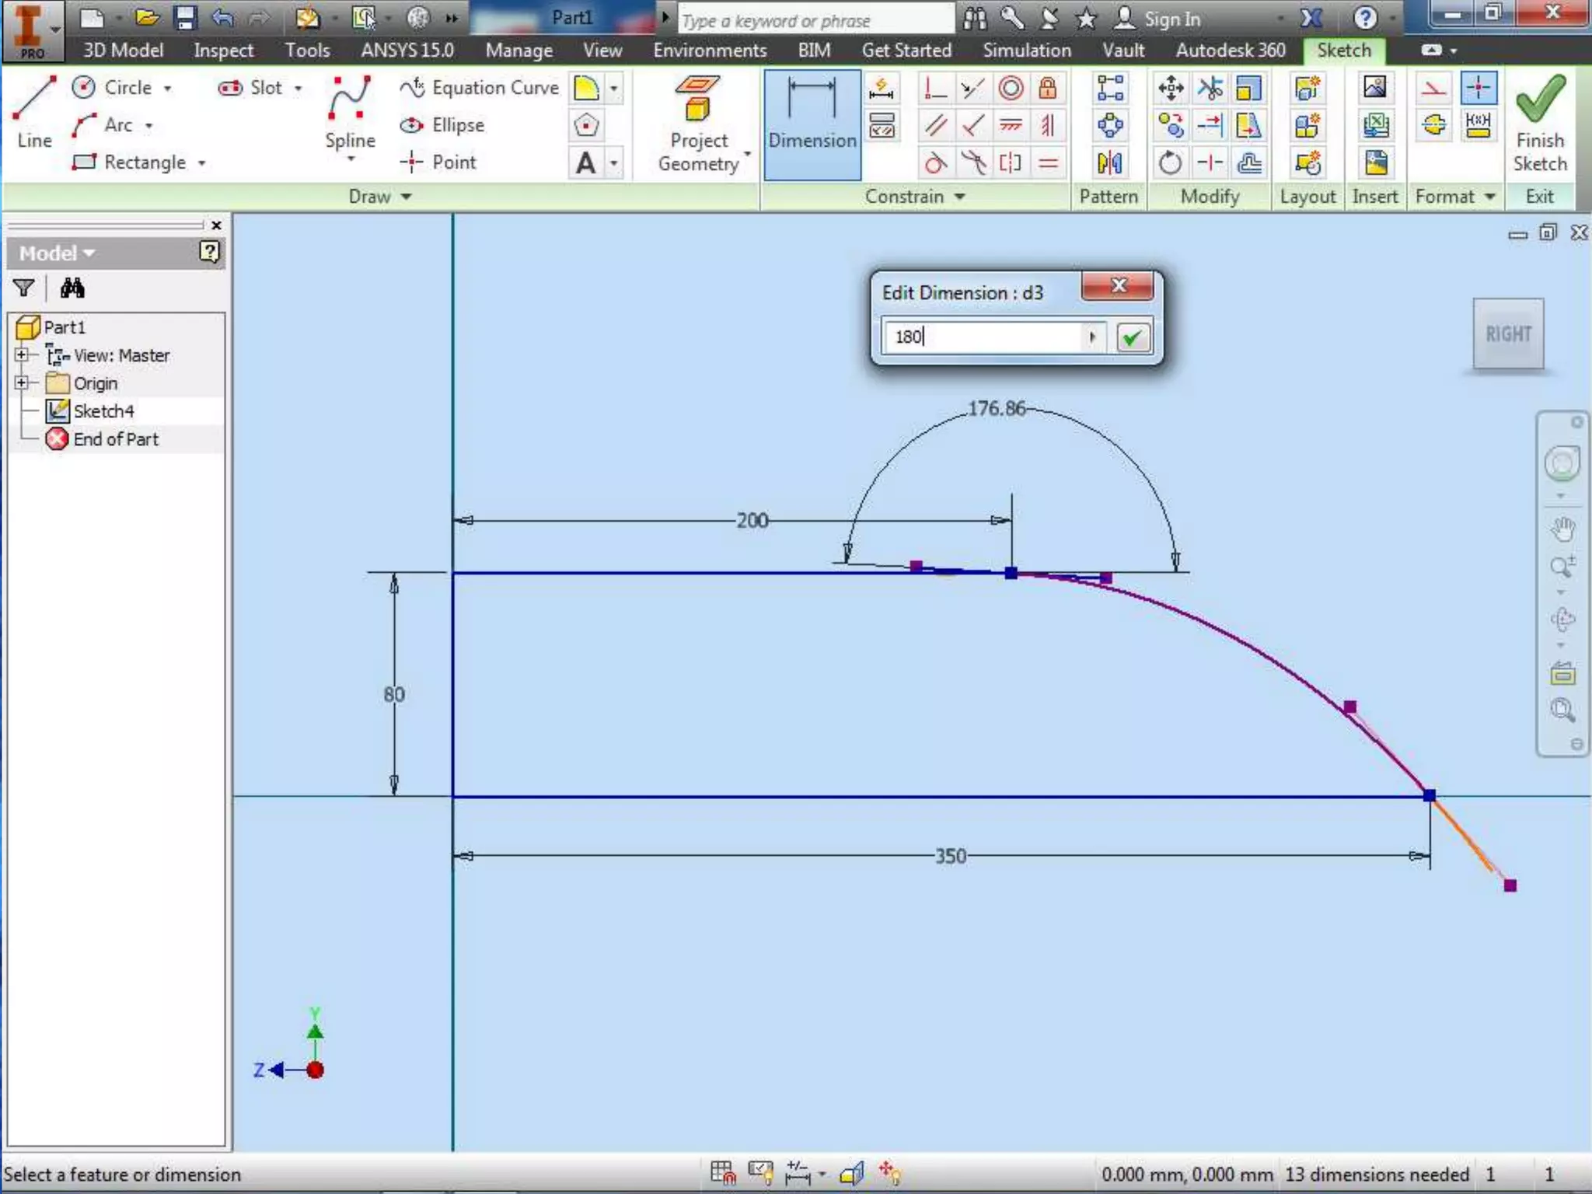Toggle the Construction format option
Image resolution: width=1592 pixels, height=1194 pixels.
pyautogui.click(x=1434, y=88)
